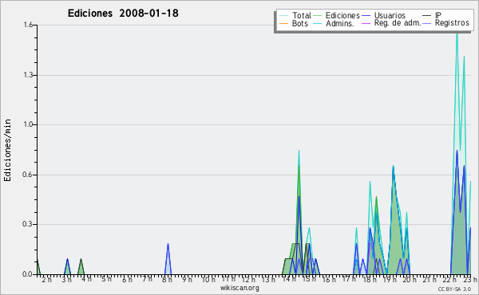Click the '22 h' x-axis label
This screenshot has height=295, width=479.
point(450,279)
